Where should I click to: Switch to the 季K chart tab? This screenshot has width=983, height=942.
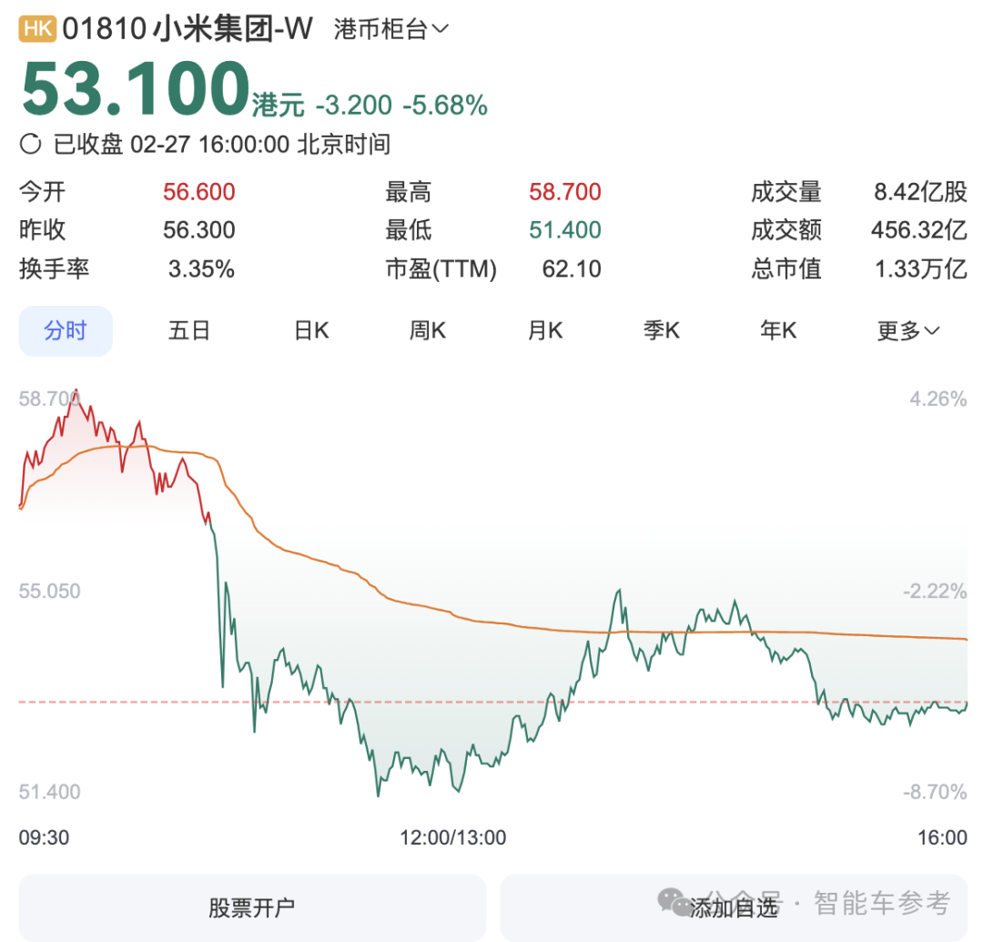[662, 330]
